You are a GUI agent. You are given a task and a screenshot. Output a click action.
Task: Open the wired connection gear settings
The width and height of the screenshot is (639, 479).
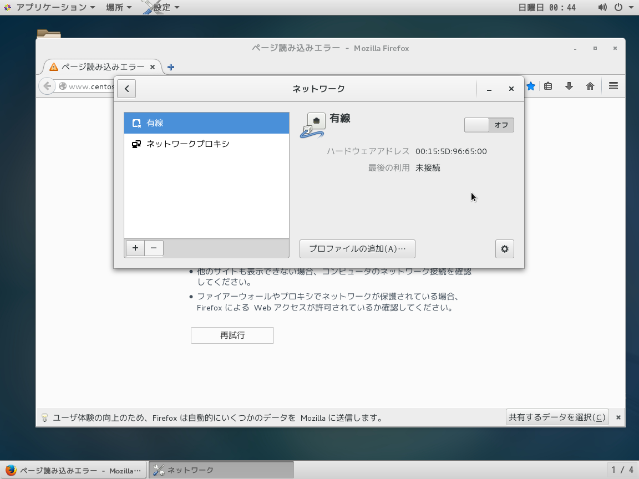tap(505, 249)
